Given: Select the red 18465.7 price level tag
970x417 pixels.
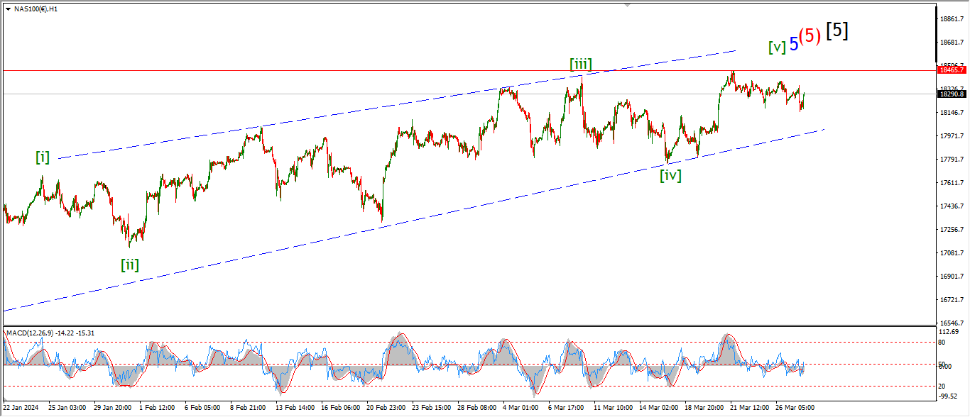Looking at the screenshot, I should [952, 70].
